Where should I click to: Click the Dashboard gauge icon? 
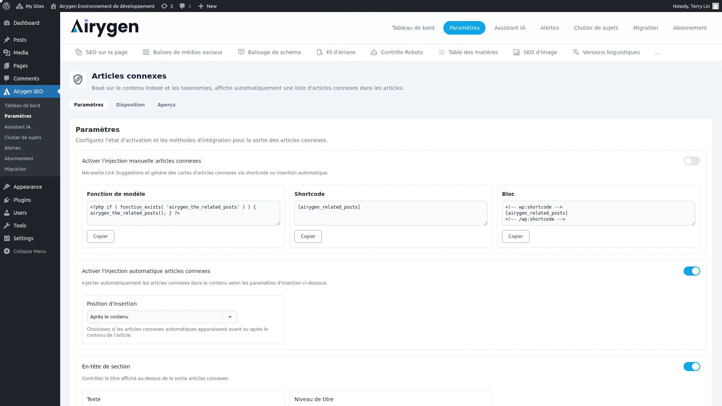(x=7, y=23)
